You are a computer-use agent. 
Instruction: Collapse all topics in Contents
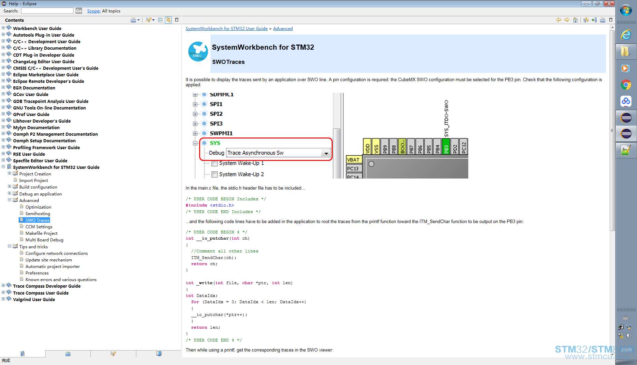point(160,20)
